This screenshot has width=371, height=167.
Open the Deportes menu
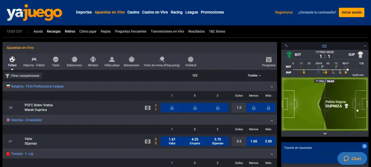tap(84, 12)
